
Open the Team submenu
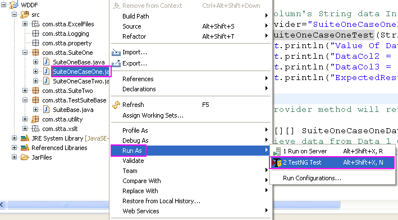pyautogui.click(x=191, y=171)
